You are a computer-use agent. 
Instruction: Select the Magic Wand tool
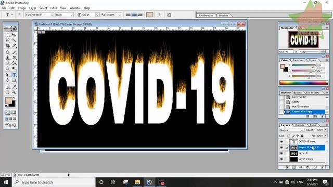tap(14, 40)
